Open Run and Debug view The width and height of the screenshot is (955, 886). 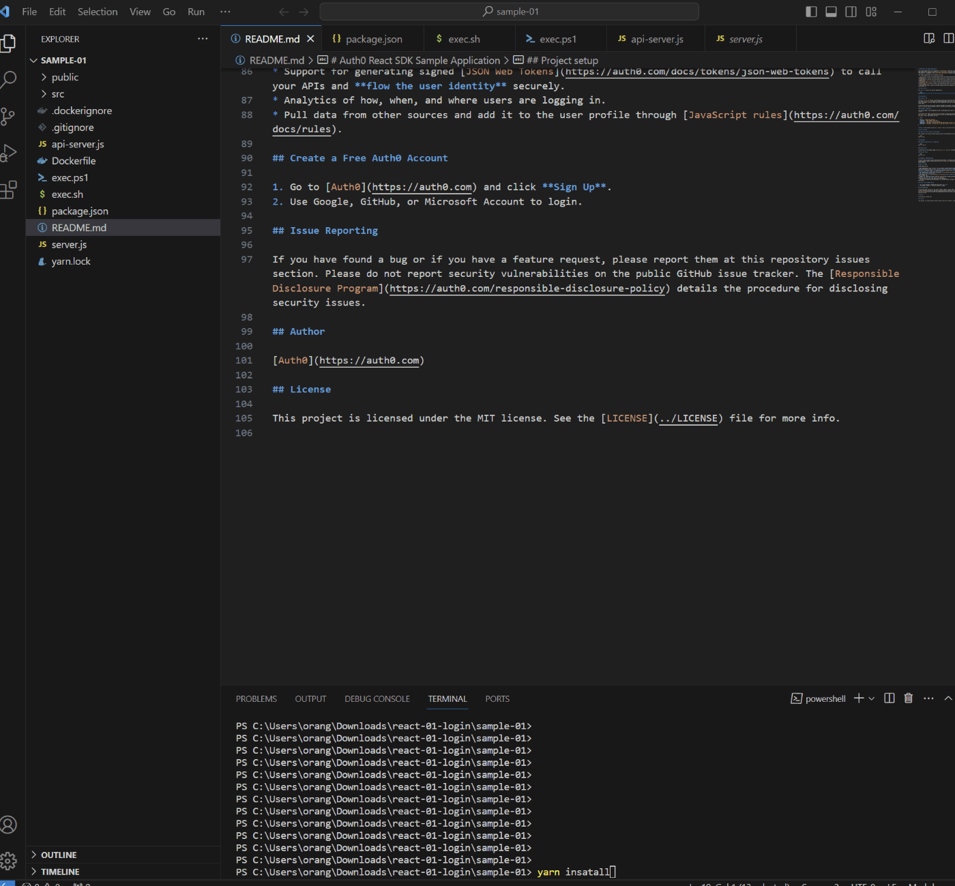(x=8, y=153)
